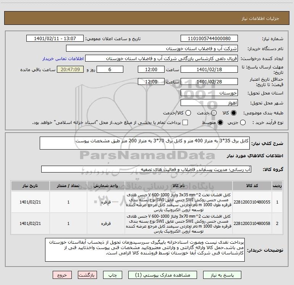Click the remaining time field 20:47:09

click(70, 69)
